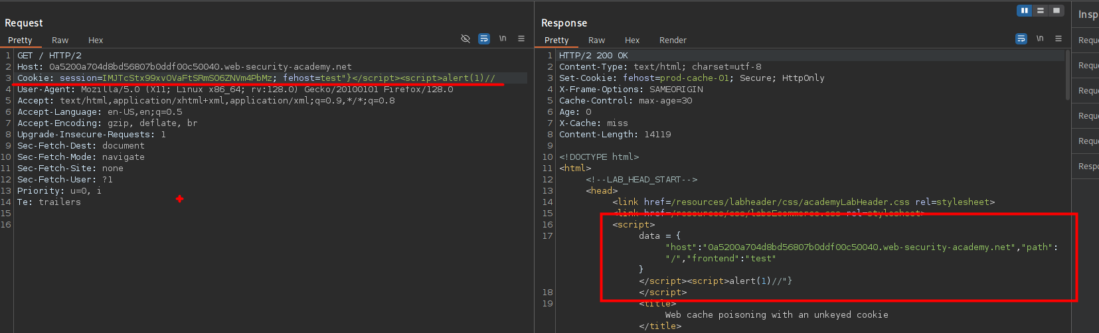1099x333 pixels.
Task: Click the Upgrade-Insecure-Requests header line
Action: (92, 135)
